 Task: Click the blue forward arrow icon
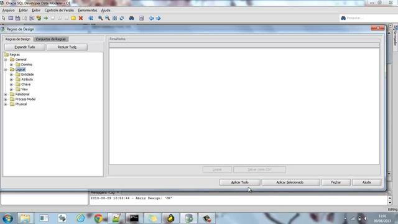coord(159,18)
